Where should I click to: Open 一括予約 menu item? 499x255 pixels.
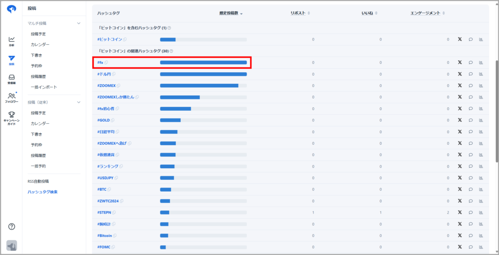[x=38, y=166]
